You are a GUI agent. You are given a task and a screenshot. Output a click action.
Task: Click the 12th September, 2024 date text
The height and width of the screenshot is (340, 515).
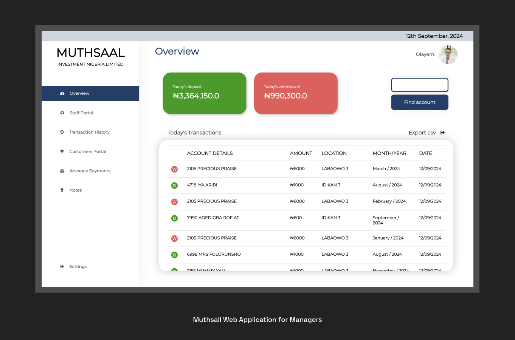[434, 36]
